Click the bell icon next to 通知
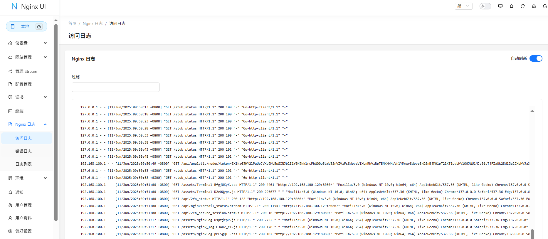Image resolution: width=548 pixels, height=239 pixels. pos(10,192)
